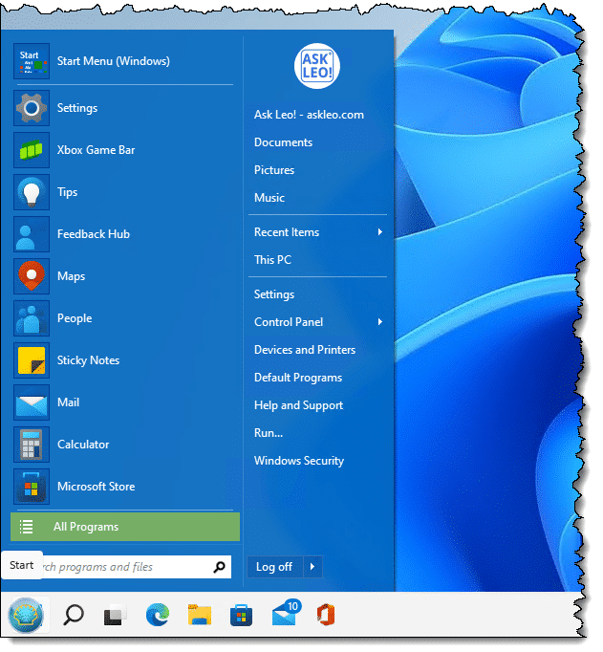Launch the Calculator icon
603x652 pixels.
pyautogui.click(x=32, y=445)
